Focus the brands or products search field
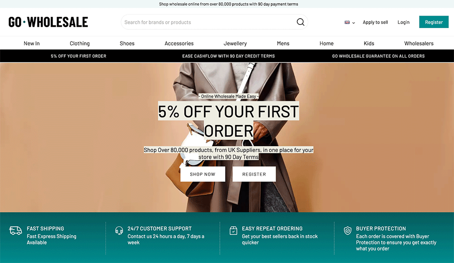Viewport: 454px width, 263px height. pos(208,22)
